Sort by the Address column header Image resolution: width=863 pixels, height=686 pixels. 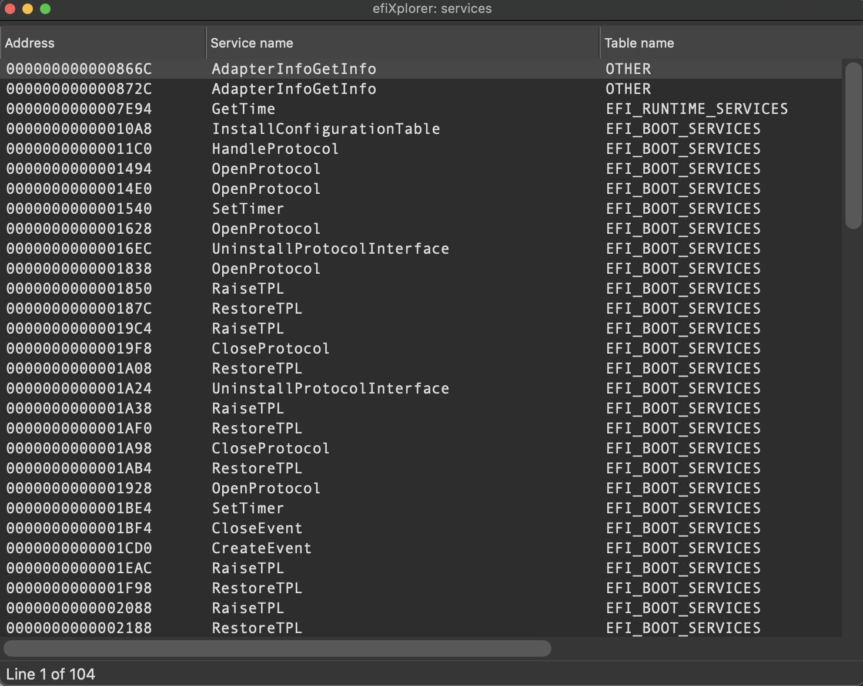tap(30, 42)
